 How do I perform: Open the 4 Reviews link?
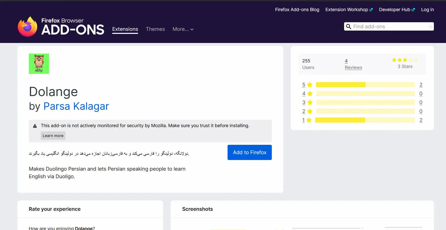pyautogui.click(x=353, y=64)
